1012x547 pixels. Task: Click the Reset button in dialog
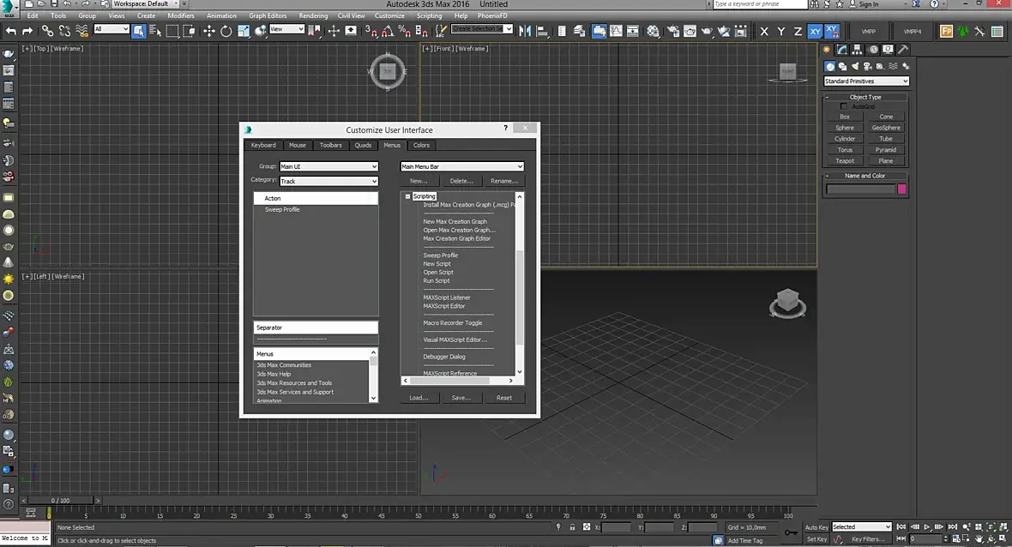504,398
